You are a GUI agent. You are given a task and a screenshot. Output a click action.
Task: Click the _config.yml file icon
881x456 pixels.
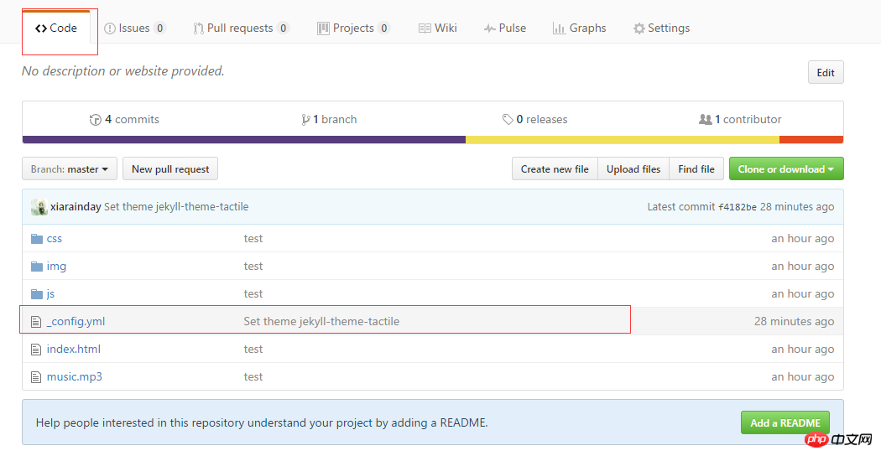pyautogui.click(x=36, y=322)
